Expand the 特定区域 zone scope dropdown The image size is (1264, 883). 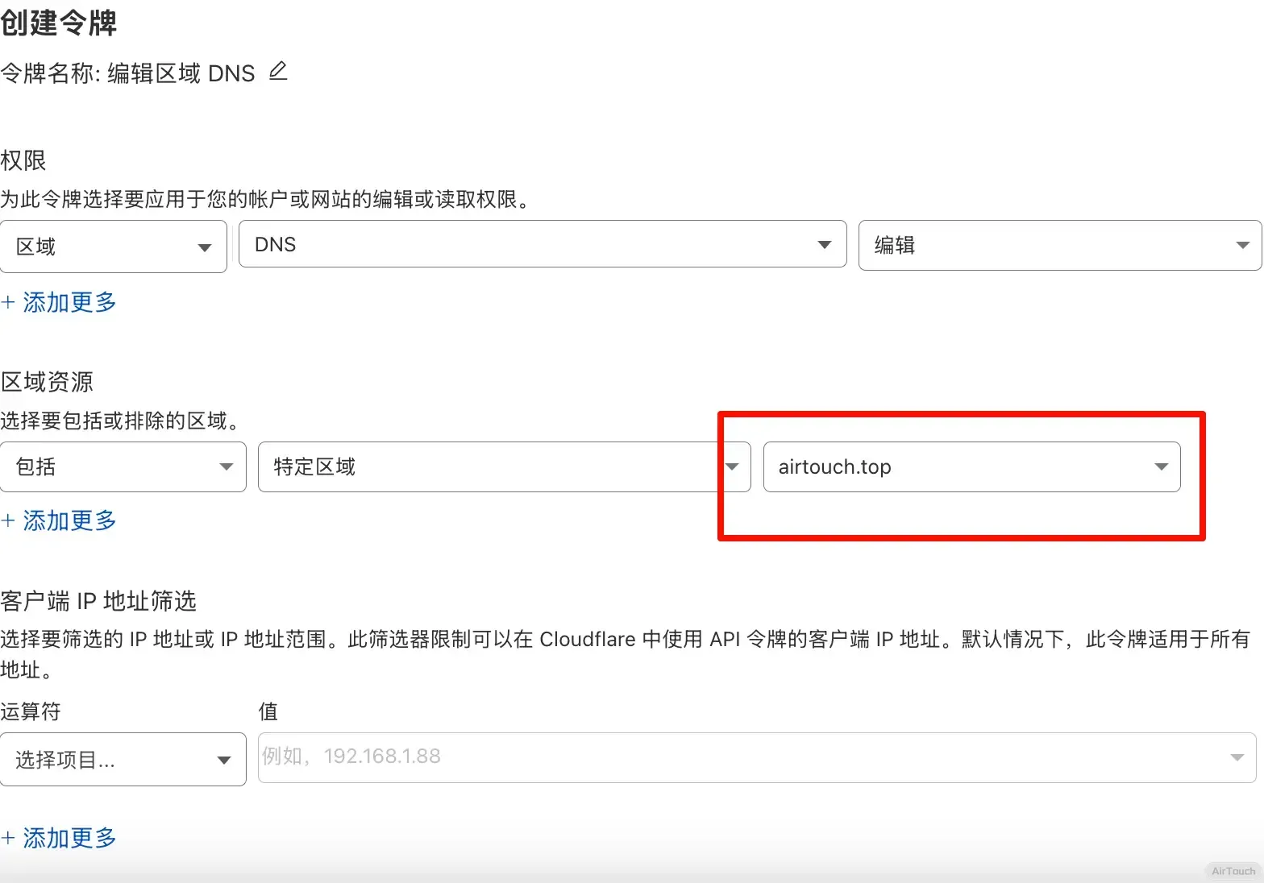point(504,467)
